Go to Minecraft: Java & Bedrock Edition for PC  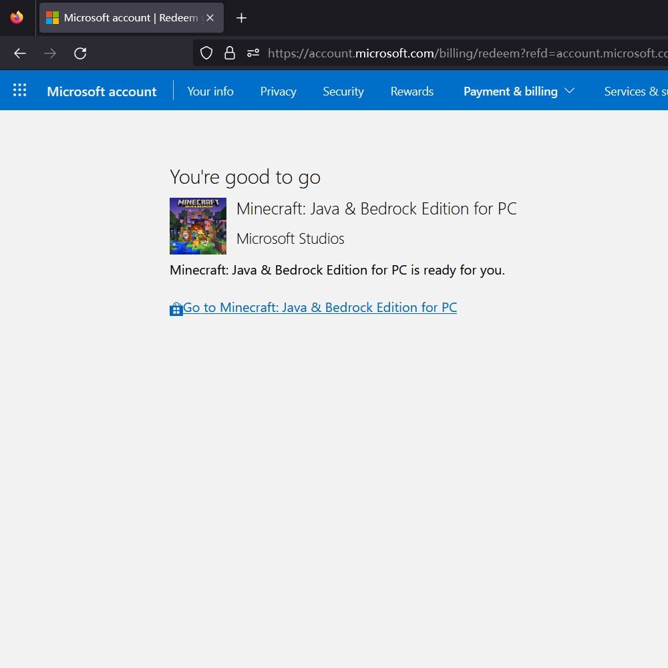320,307
